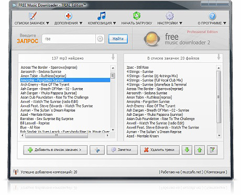
Task: Expand the О программе dropdown arrow
Action: [x=225, y=23]
